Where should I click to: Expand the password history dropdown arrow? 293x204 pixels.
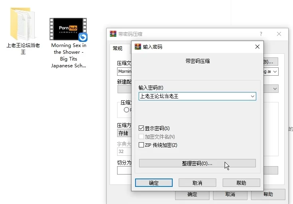tap(252, 96)
